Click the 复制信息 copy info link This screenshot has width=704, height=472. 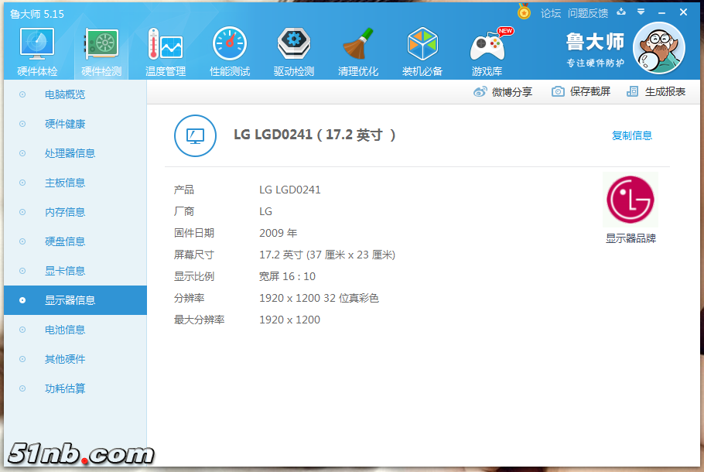pos(631,135)
